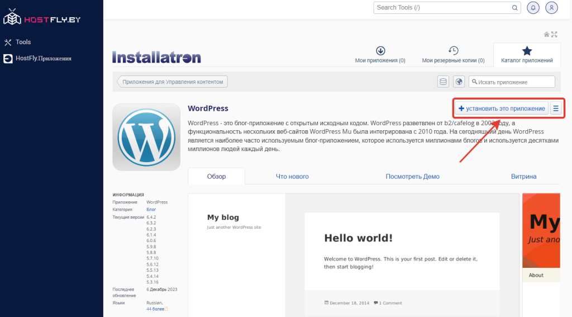Open Tools in the left sidebar
The image size is (572, 317).
click(x=23, y=42)
